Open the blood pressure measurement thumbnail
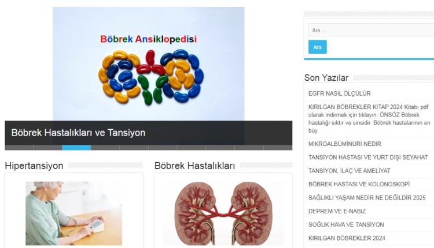Image resolution: width=434 pixels, height=248 pixels. [x=73, y=213]
